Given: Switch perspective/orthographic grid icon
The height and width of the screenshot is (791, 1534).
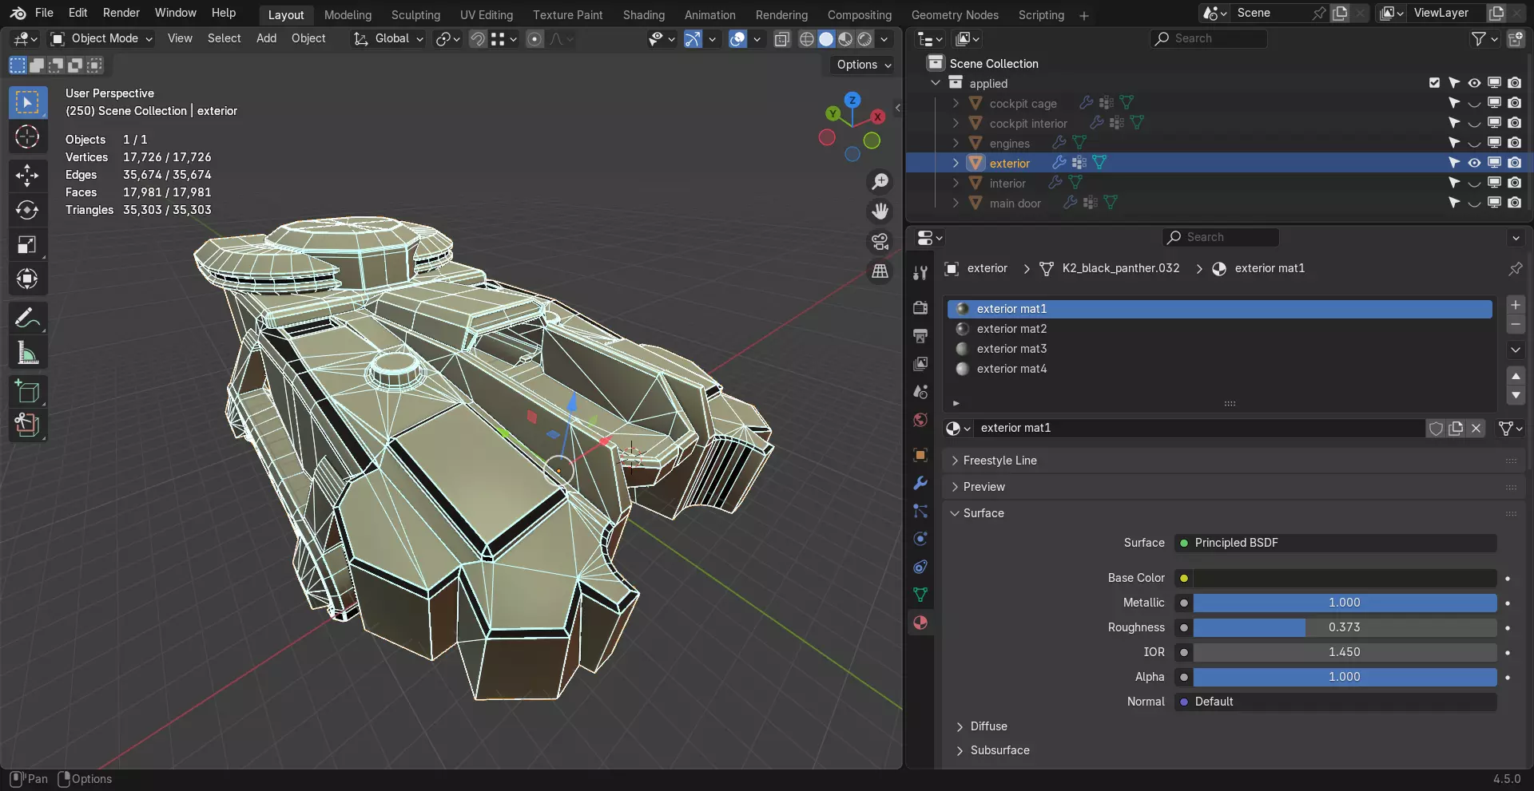Looking at the screenshot, I should [880, 271].
